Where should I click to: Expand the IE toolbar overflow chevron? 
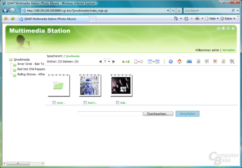click(x=238, y=17)
